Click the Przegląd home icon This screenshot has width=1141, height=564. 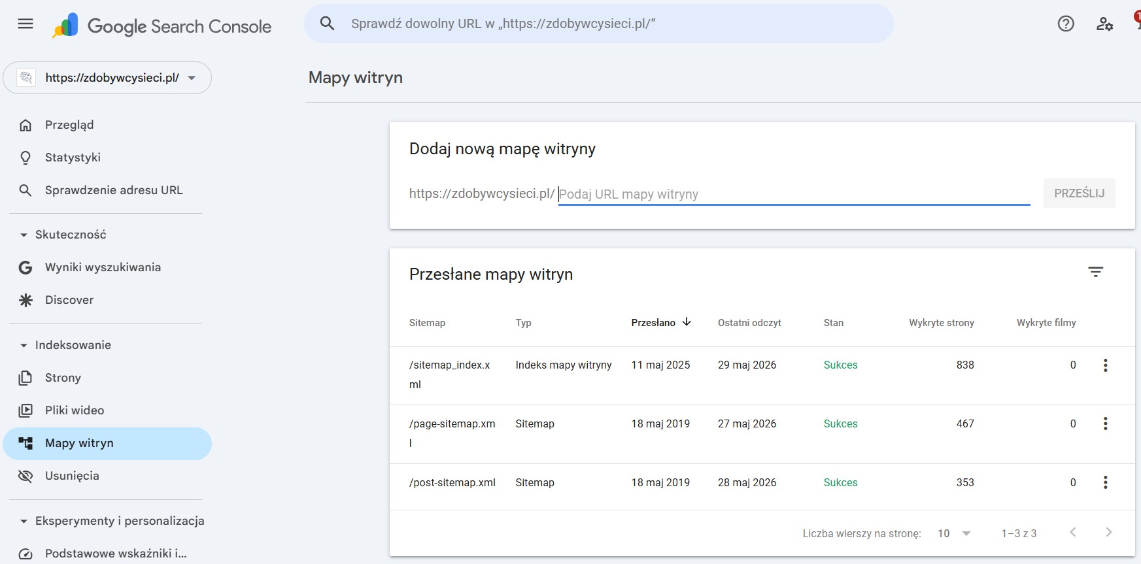coord(26,125)
